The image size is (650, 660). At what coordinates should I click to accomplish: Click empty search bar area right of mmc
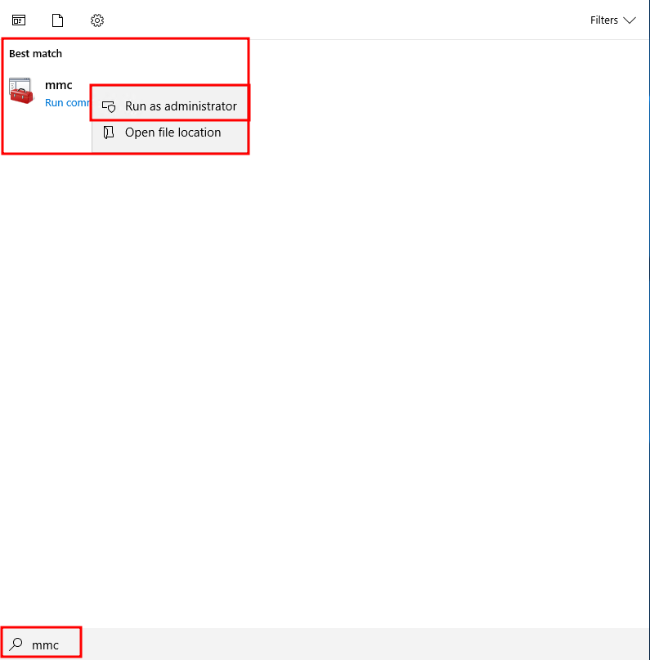tap(327, 644)
